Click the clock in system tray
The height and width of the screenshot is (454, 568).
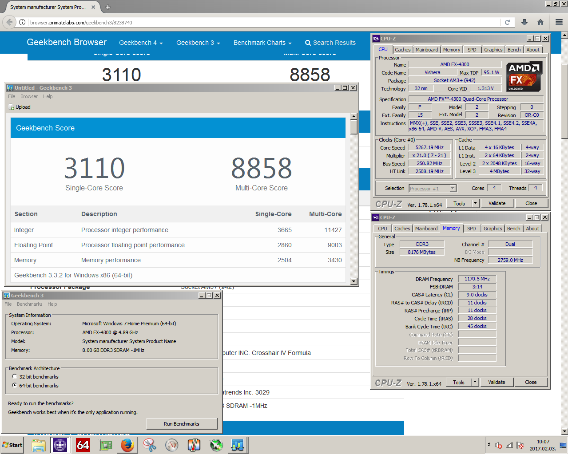pos(543,445)
